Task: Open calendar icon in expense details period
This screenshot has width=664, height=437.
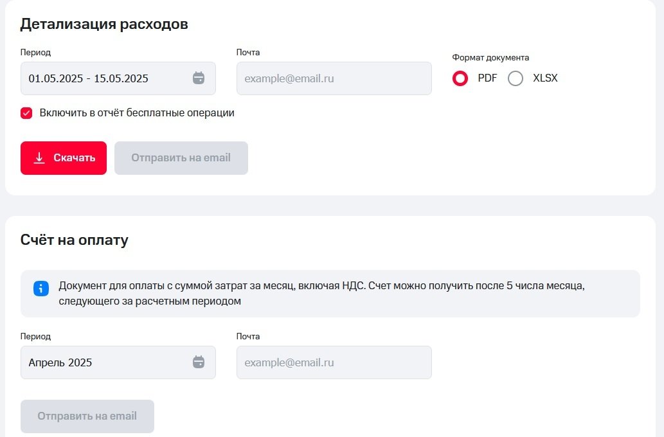Action: click(199, 78)
